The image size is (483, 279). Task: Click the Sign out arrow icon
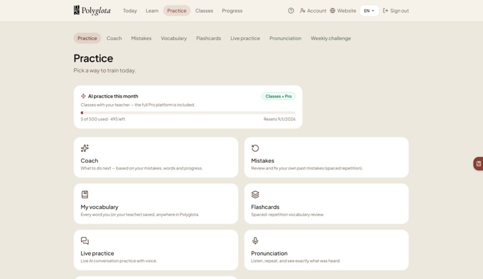tap(385, 10)
